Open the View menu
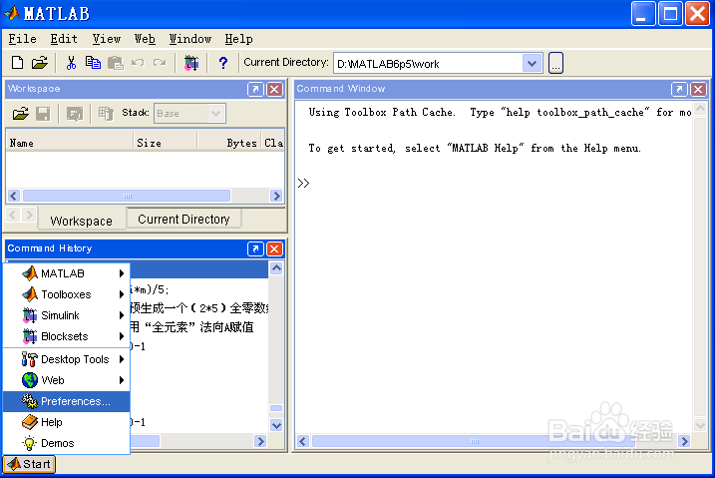This screenshot has height=478, width=715. click(x=107, y=39)
